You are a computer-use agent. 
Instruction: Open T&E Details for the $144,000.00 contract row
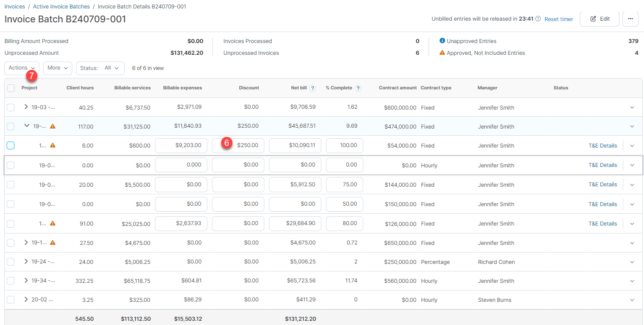pos(603,185)
